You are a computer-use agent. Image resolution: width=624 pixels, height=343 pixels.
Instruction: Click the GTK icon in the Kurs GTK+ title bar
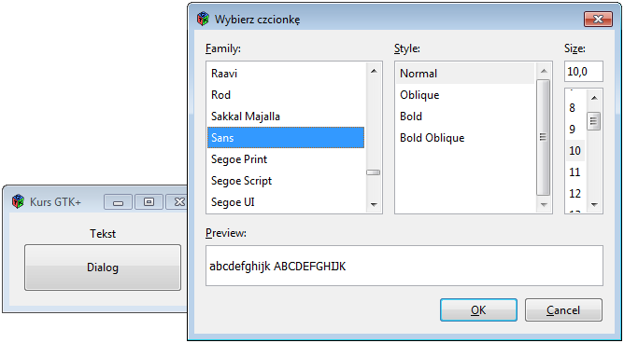click(x=18, y=201)
